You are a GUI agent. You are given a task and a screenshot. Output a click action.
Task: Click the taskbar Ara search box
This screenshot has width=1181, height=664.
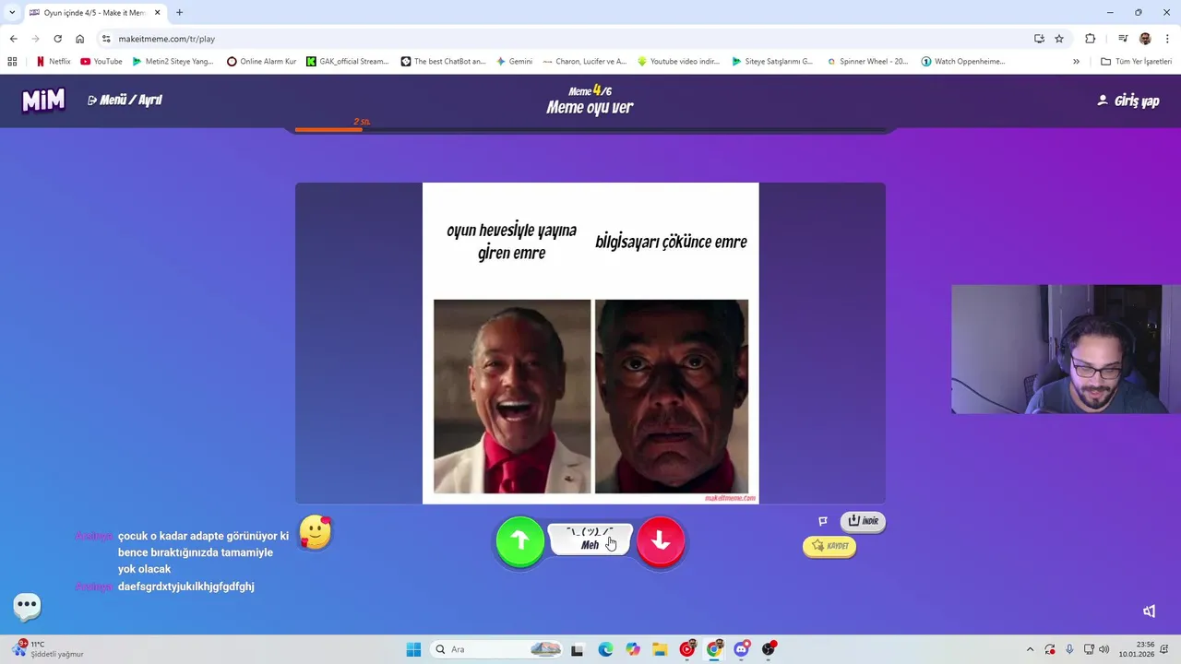pos(497,649)
